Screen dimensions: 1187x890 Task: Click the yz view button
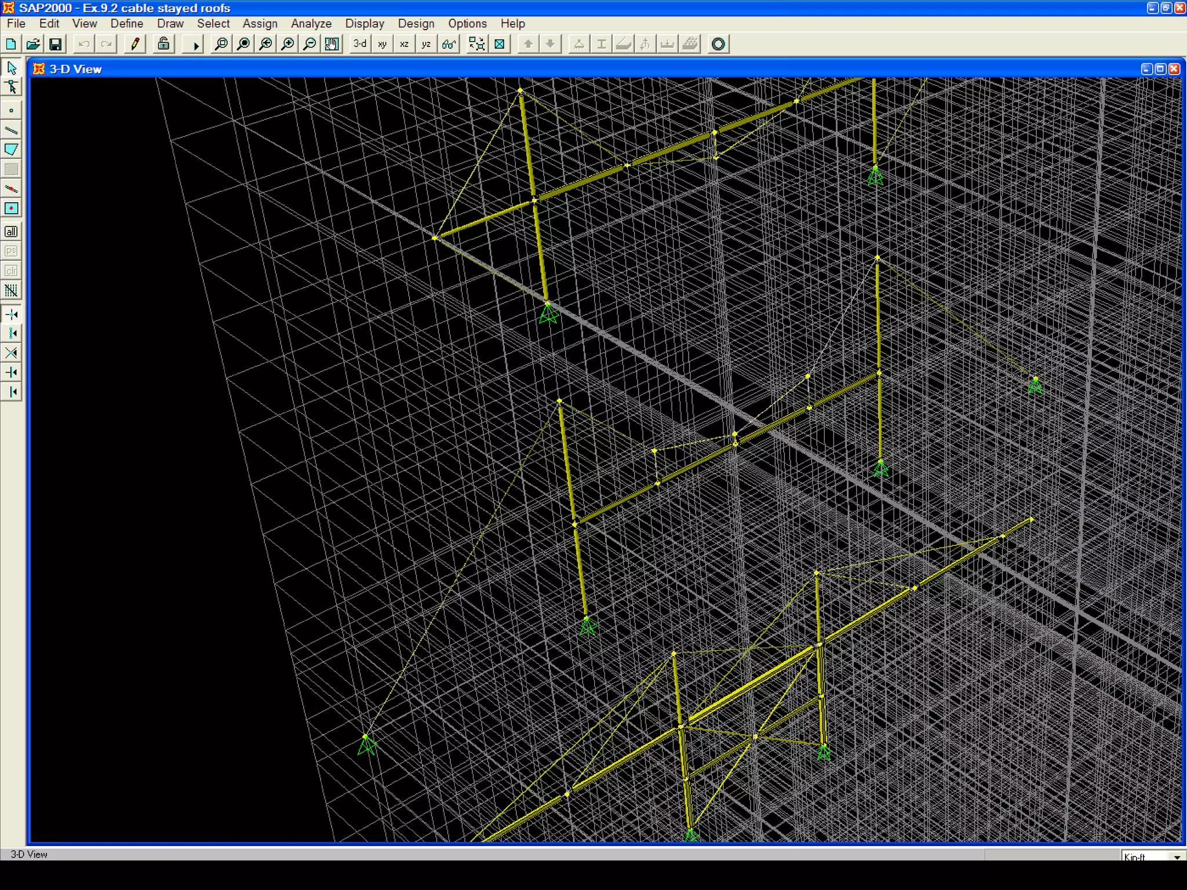click(x=426, y=44)
